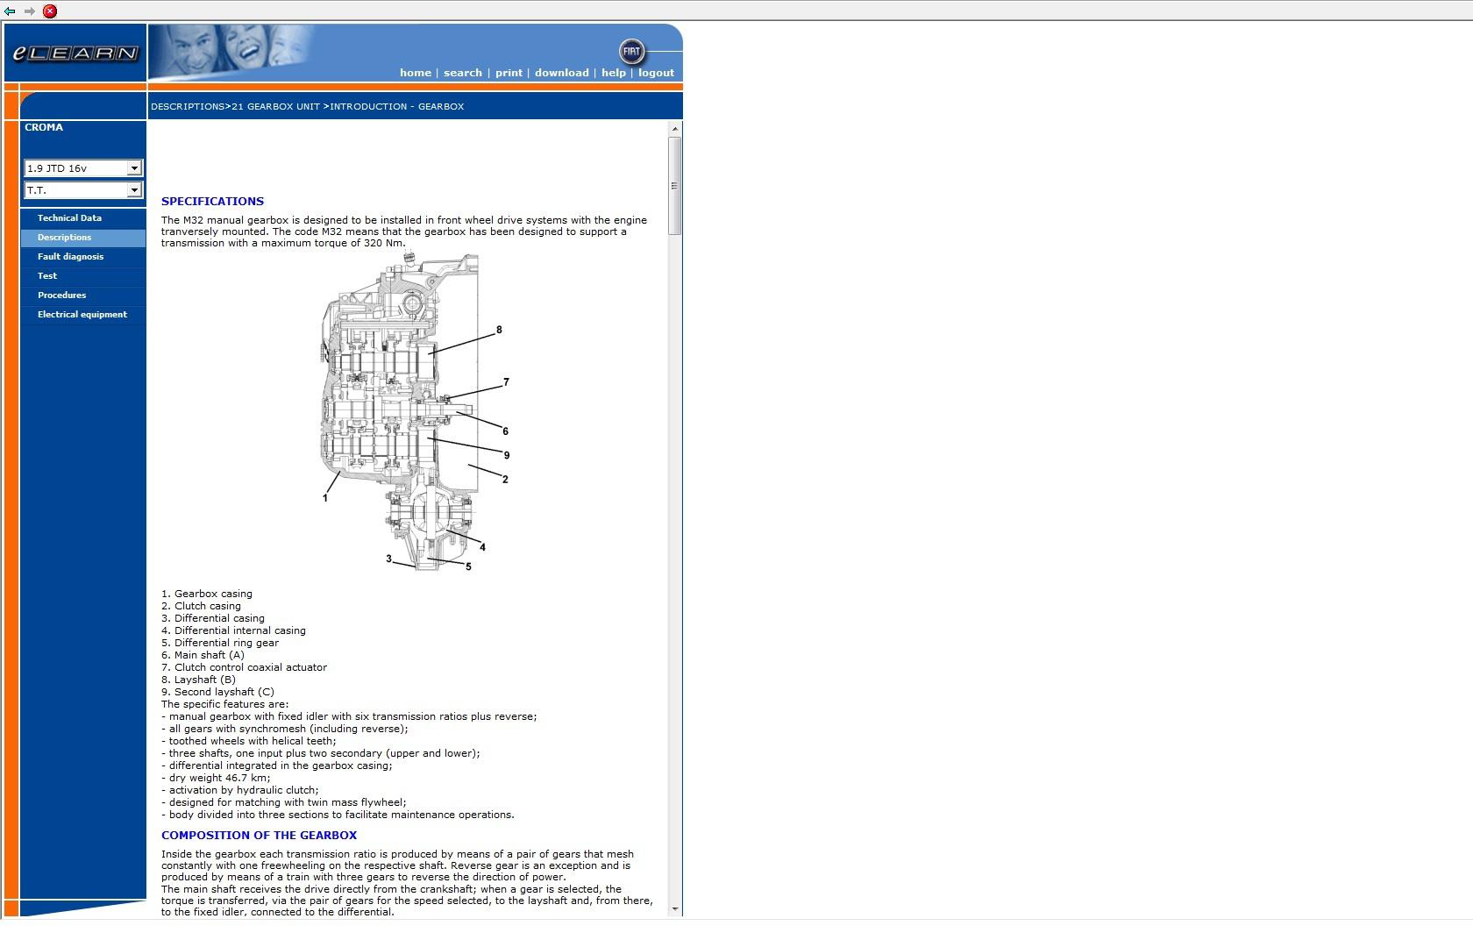Open the help link
The image size is (1473, 947).
click(x=614, y=73)
